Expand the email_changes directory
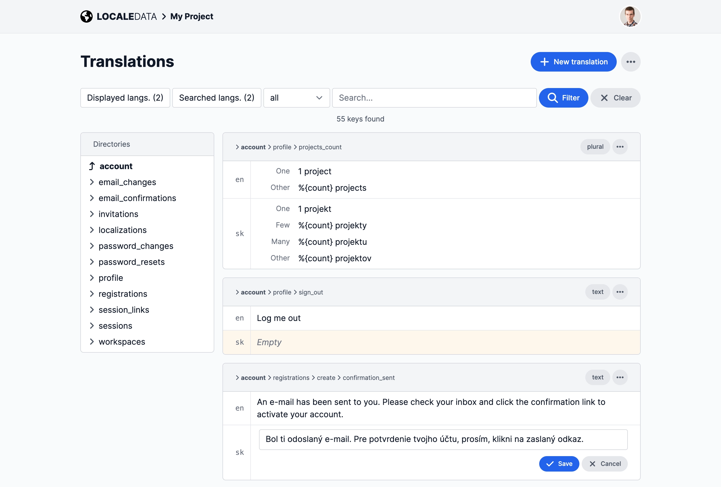Image resolution: width=721 pixels, height=487 pixels. (92, 182)
